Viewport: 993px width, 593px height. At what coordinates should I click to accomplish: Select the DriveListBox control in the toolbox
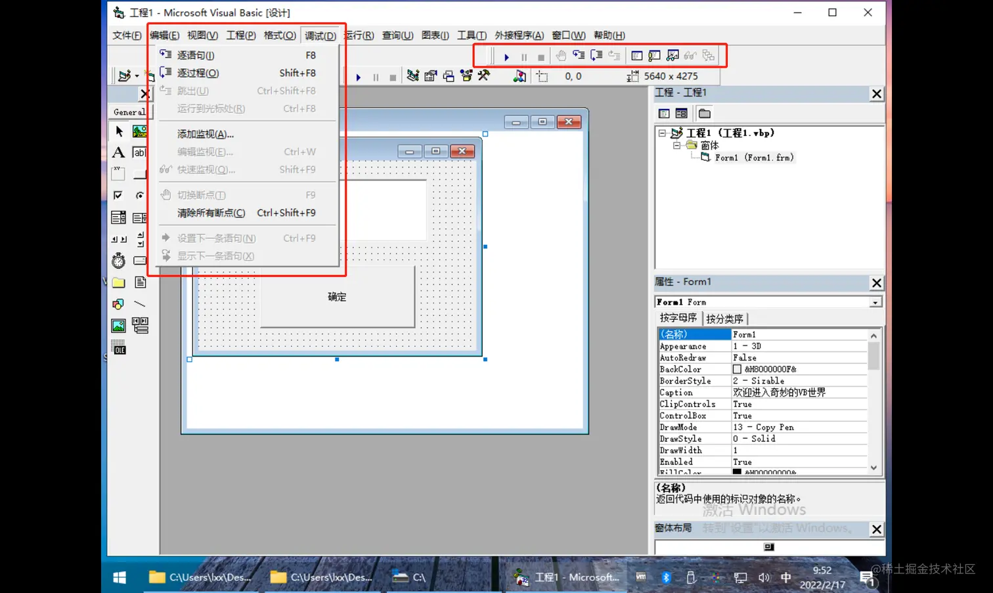pyautogui.click(x=139, y=261)
